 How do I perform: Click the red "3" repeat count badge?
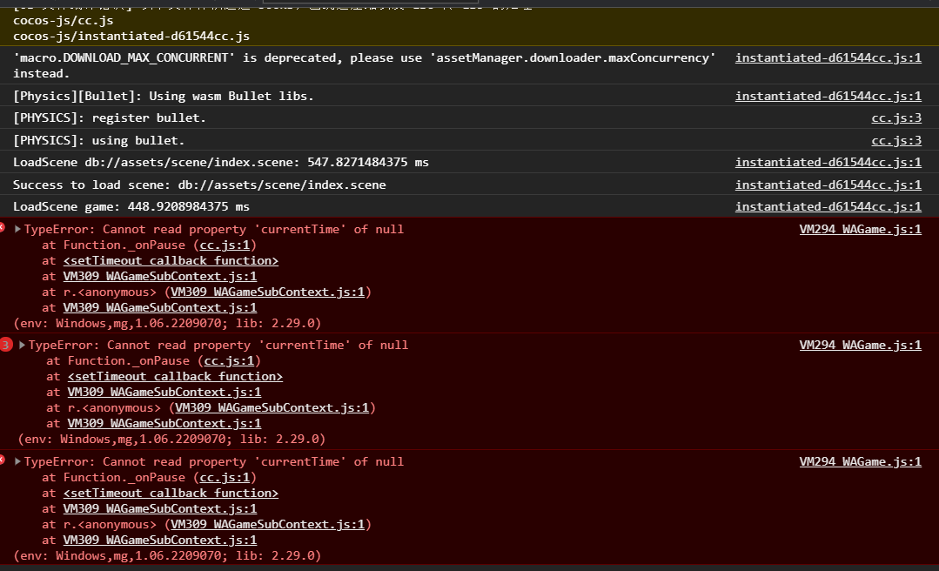(x=5, y=346)
